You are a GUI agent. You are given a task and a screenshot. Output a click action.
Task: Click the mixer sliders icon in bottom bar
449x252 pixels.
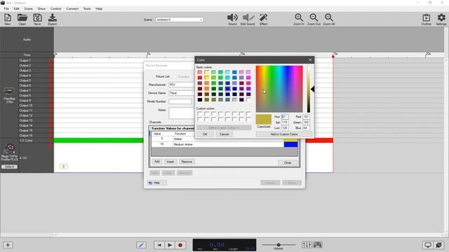[307, 245]
